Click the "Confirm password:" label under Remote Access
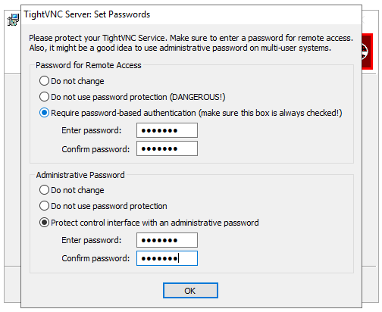Image resolution: width=382 pixels, height=312 pixels. 95,149
